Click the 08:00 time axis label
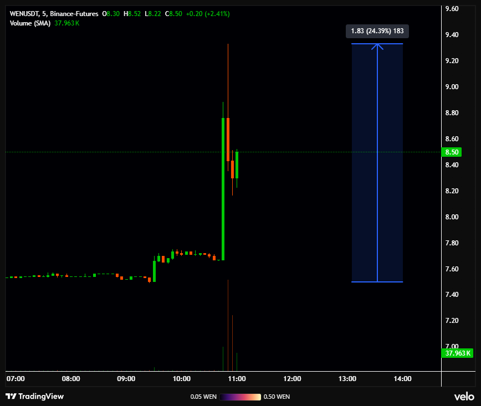The width and height of the screenshot is (481, 406). click(71, 379)
